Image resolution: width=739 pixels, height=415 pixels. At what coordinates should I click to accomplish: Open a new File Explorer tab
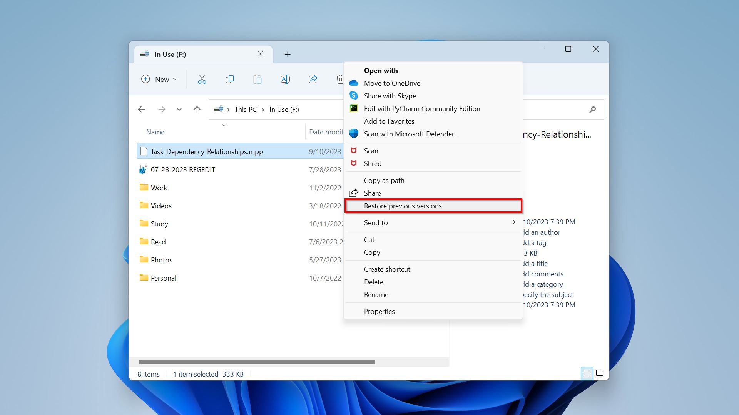288,54
